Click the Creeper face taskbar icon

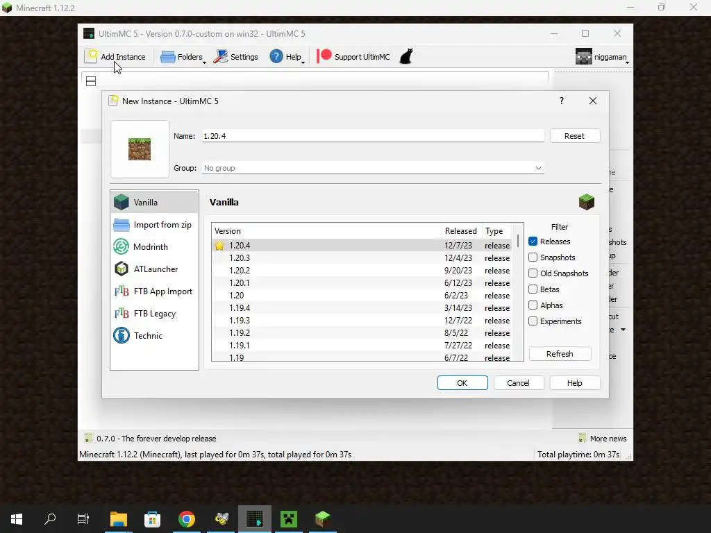[289, 519]
